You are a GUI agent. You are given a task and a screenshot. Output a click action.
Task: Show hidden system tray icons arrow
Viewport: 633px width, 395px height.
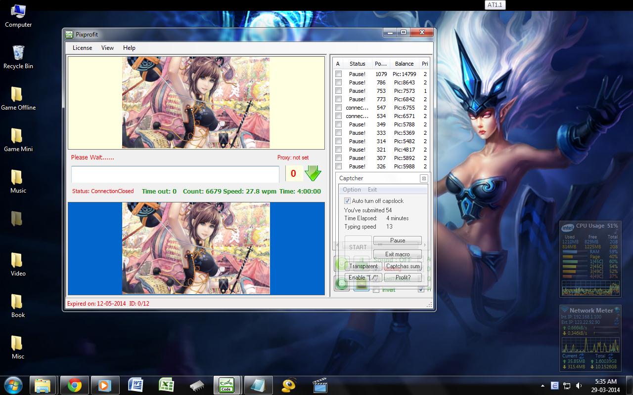tap(543, 385)
